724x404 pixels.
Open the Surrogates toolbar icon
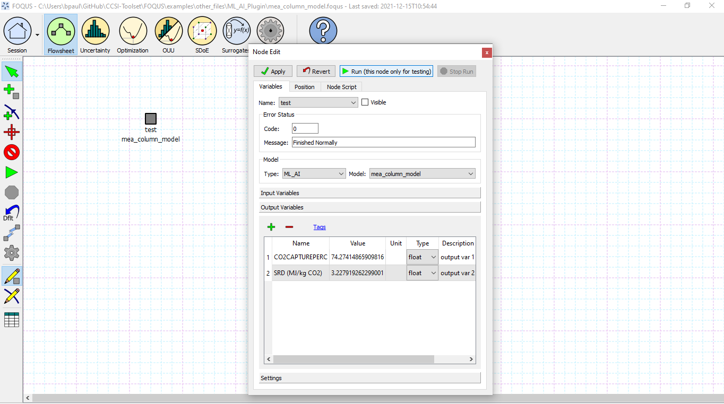pyautogui.click(x=236, y=34)
